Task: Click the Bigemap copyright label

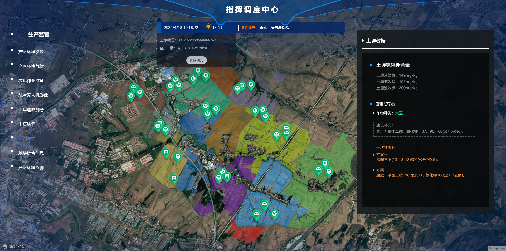Action: [497, 248]
